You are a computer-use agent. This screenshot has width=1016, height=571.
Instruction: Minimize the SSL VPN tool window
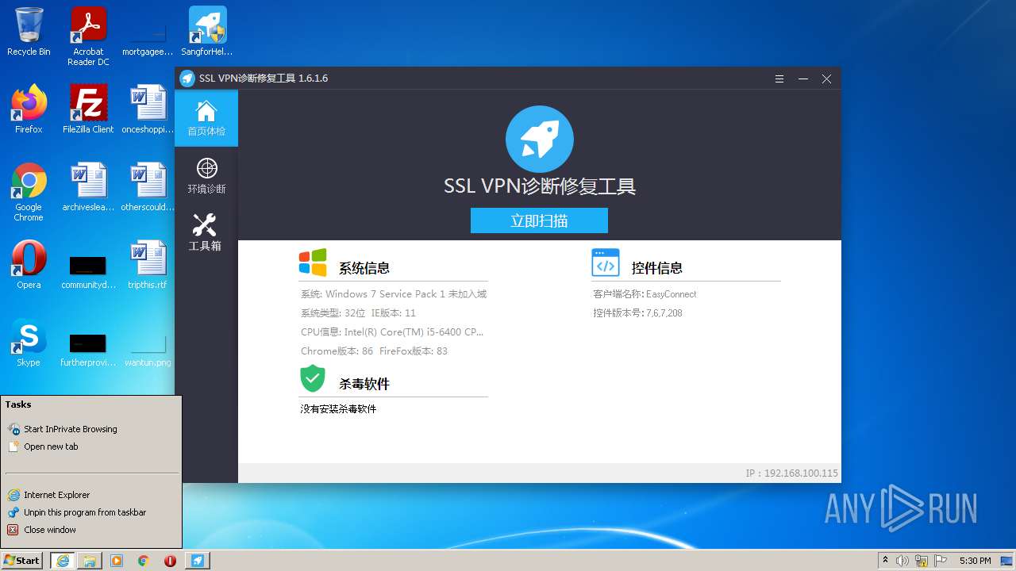[803, 79]
